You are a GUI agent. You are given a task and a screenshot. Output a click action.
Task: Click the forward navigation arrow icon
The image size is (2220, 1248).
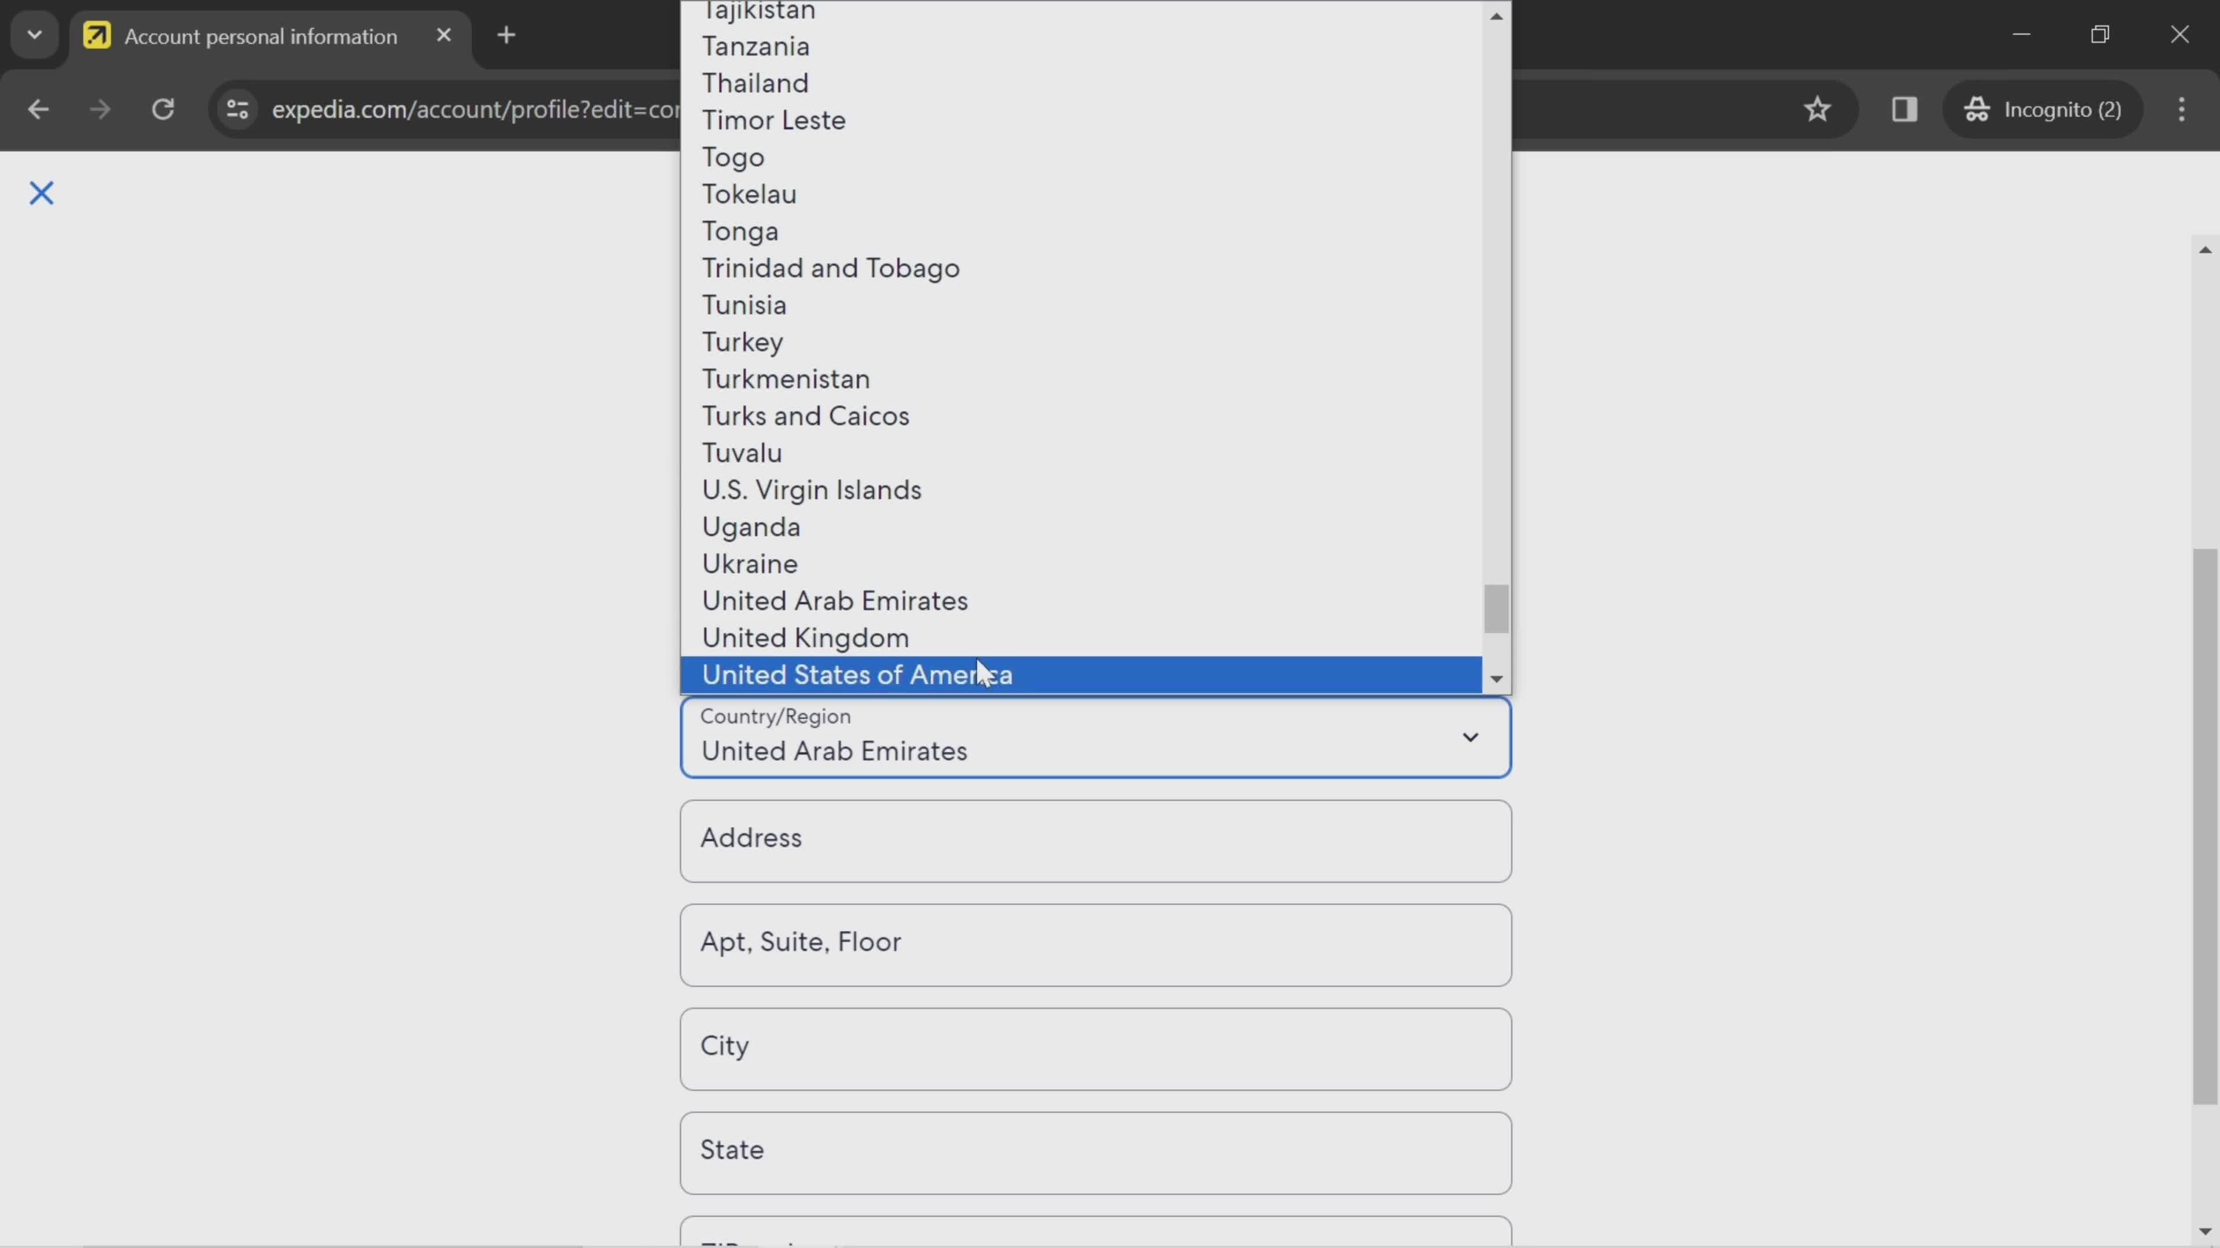pyautogui.click(x=98, y=107)
